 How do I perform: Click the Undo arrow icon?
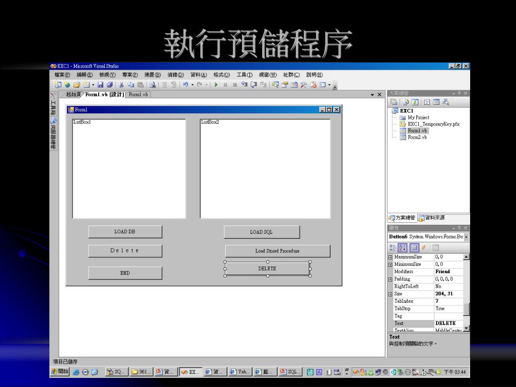click(185, 85)
